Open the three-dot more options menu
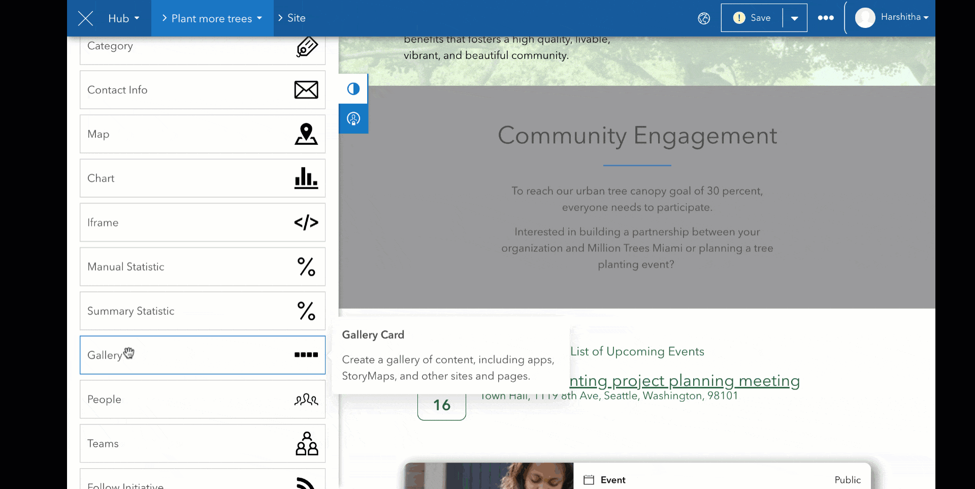975x489 pixels. point(826,18)
